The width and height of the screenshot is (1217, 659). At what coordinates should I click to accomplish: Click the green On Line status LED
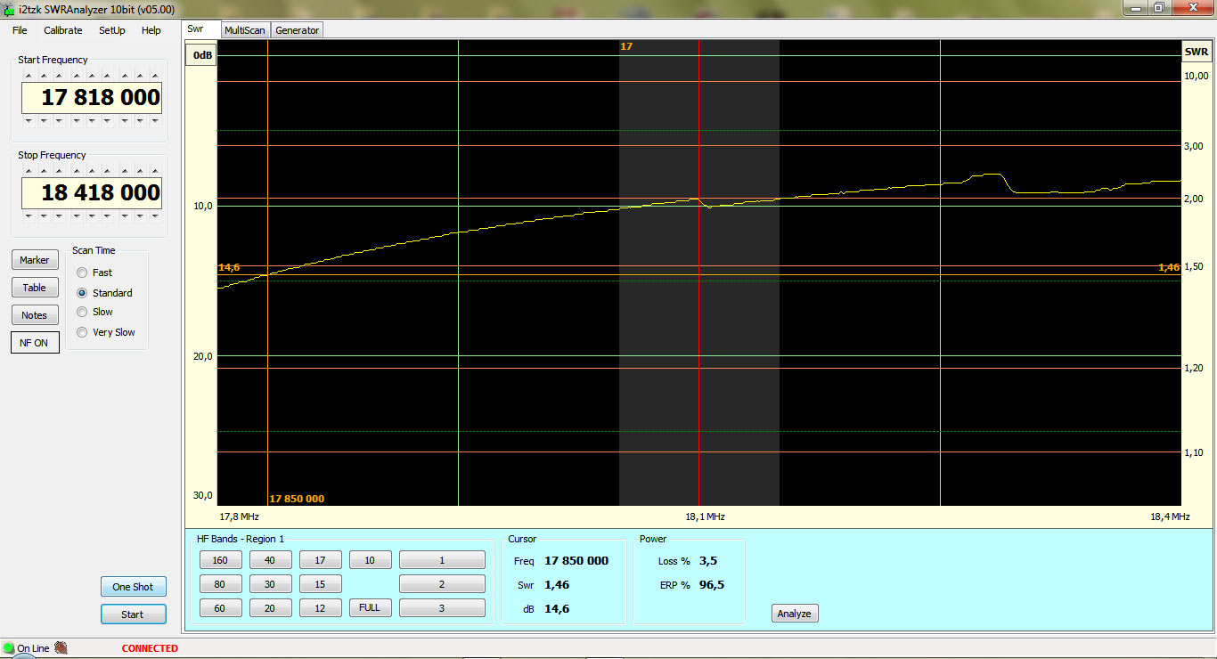tap(9, 648)
